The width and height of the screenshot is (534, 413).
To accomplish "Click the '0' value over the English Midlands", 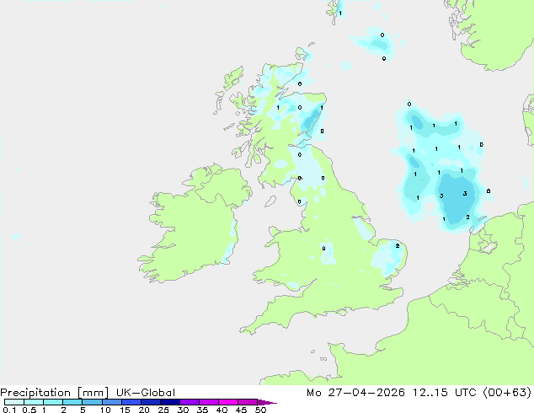I will tap(323, 249).
